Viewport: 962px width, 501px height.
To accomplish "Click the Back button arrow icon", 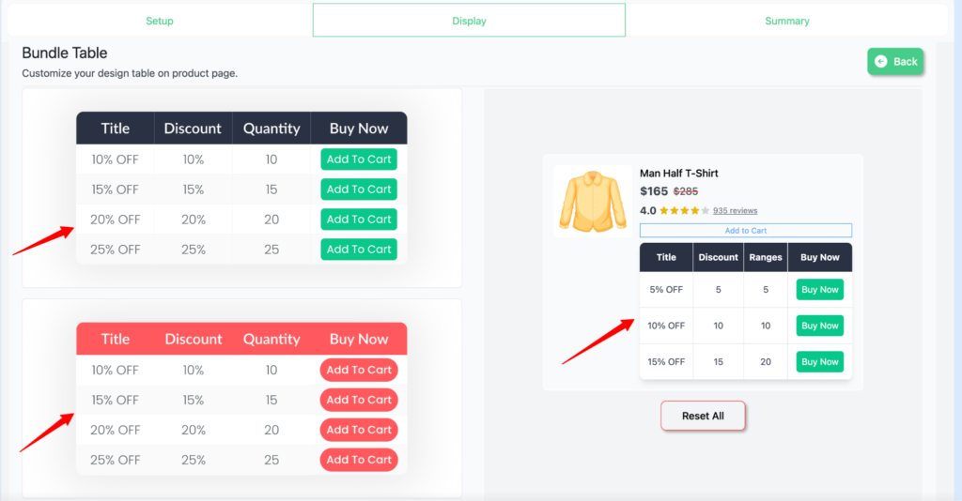I will point(880,62).
